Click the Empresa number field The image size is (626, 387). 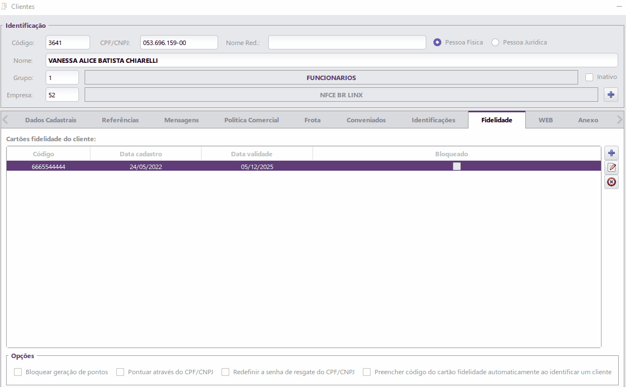click(x=62, y=95)
